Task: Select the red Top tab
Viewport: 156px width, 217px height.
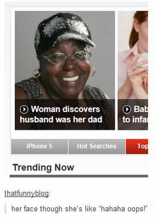Action: coord(137,146)
